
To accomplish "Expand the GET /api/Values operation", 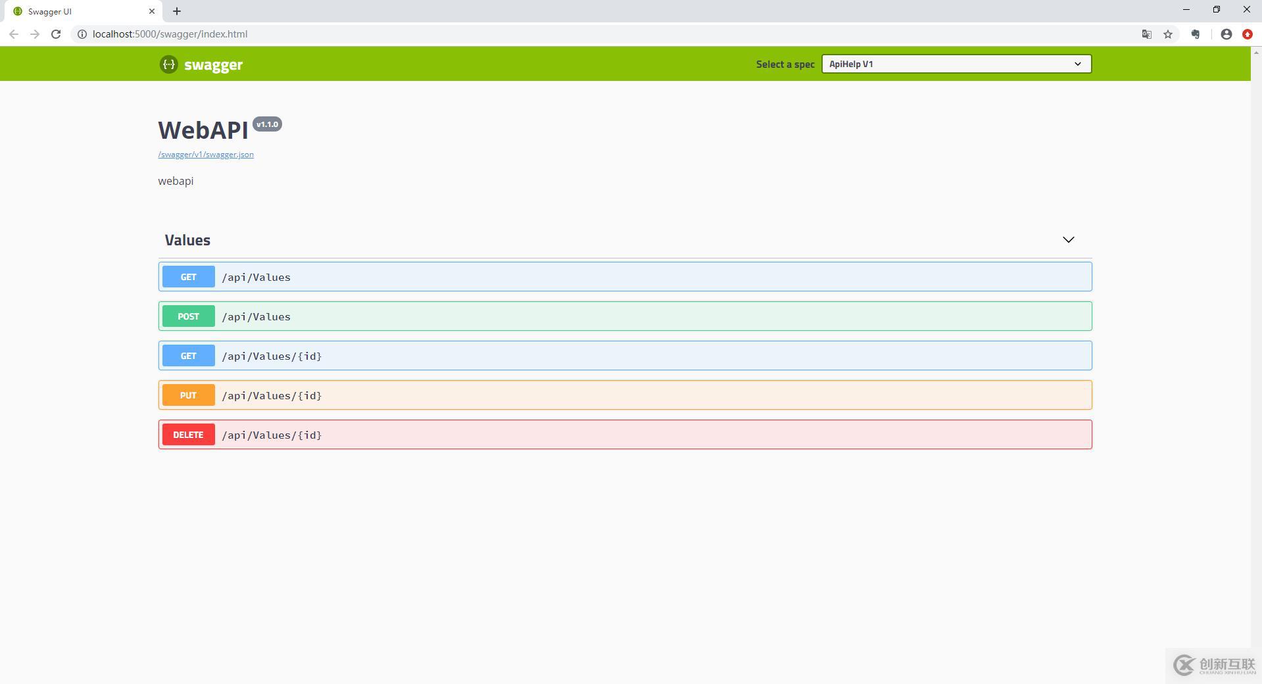I will coord(625,277).
